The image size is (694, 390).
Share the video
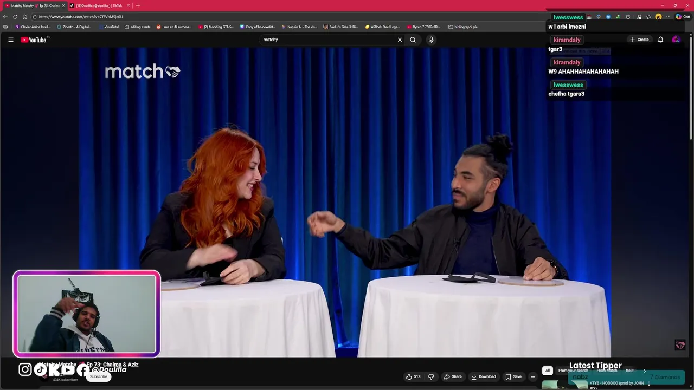click(453, 376)
